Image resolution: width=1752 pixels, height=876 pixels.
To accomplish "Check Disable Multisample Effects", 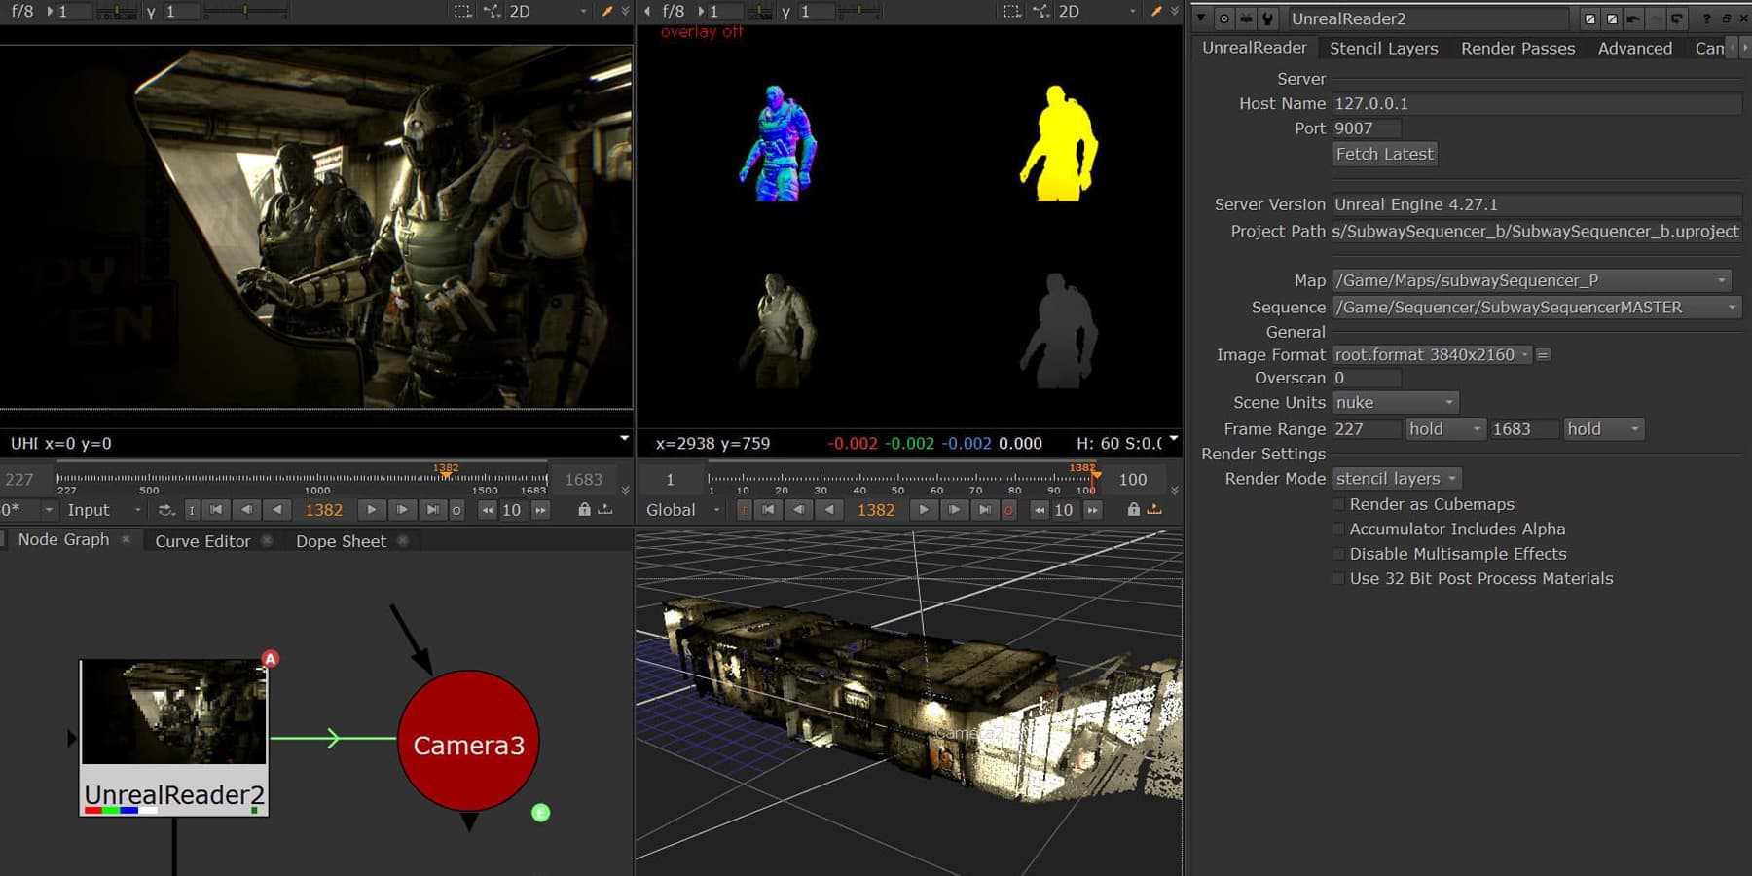I will [x=1339, y=554].
